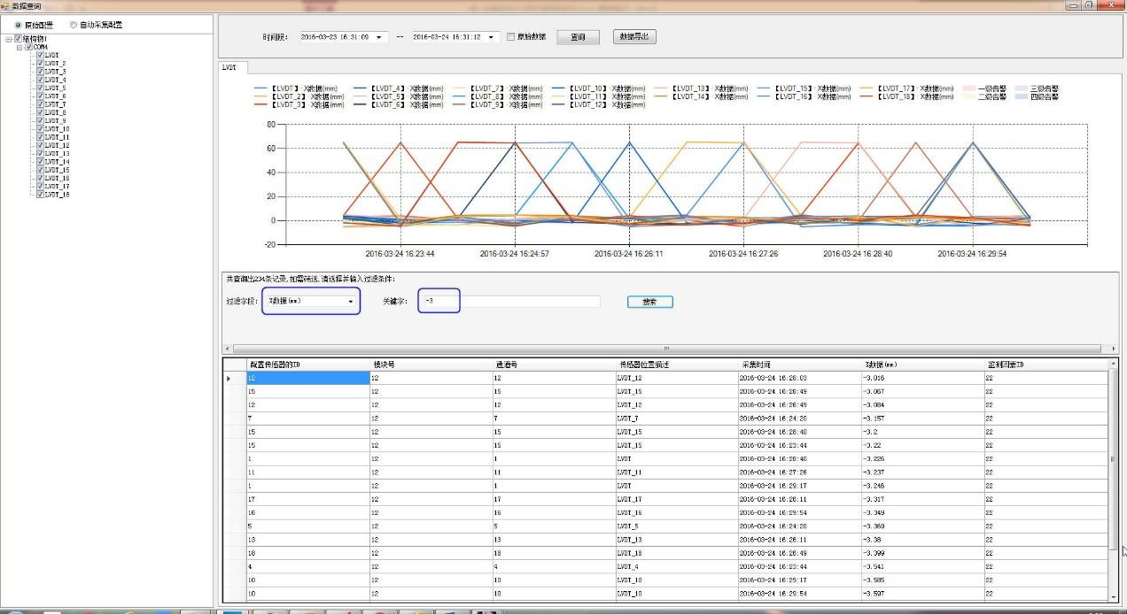
Task: Uncheck the COM4 tree checkbox
Action: [x=28, y=47]
